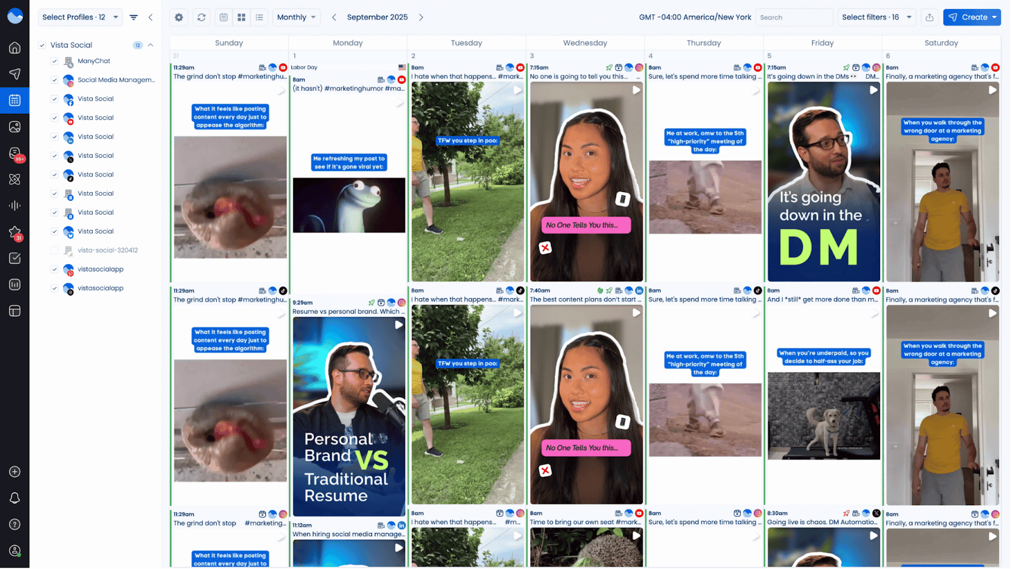Open the Publish paper plane icon
Image resolution: width=1011 pixels, height=569 pixels.
15,74
